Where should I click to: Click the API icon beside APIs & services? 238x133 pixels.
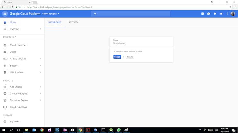5,59
